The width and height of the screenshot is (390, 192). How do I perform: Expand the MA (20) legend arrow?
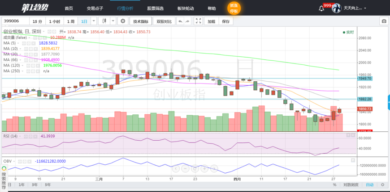(x=20, y=54)
